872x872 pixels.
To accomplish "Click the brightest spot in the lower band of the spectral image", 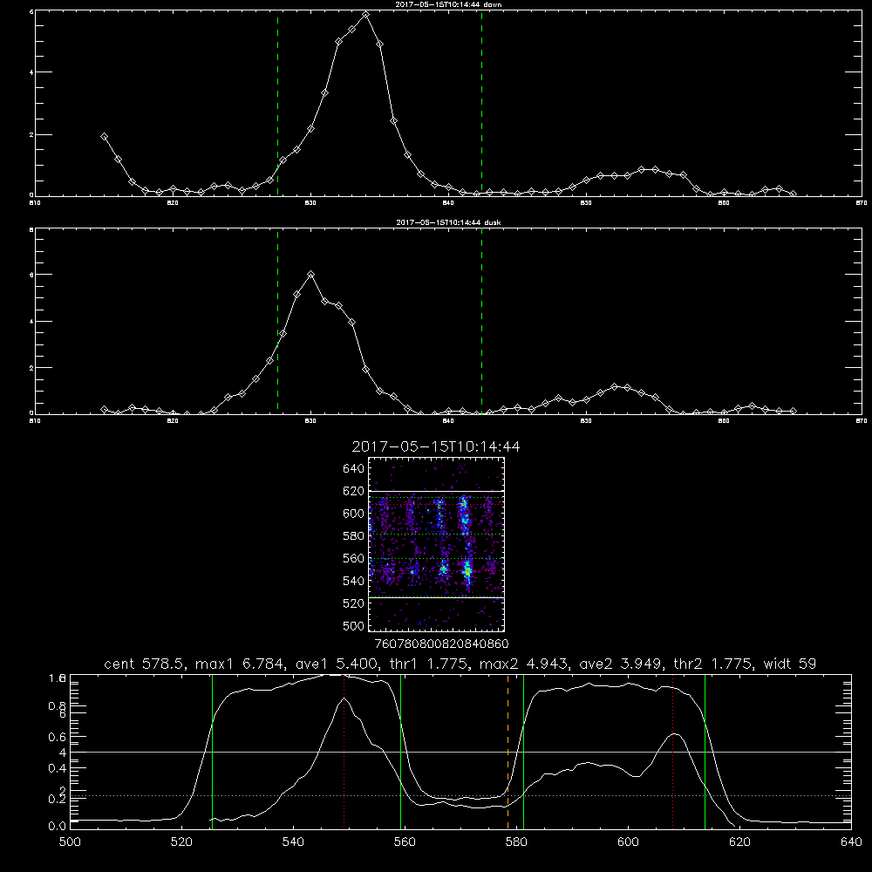I will pyautogui.click(x=467, y=570).
